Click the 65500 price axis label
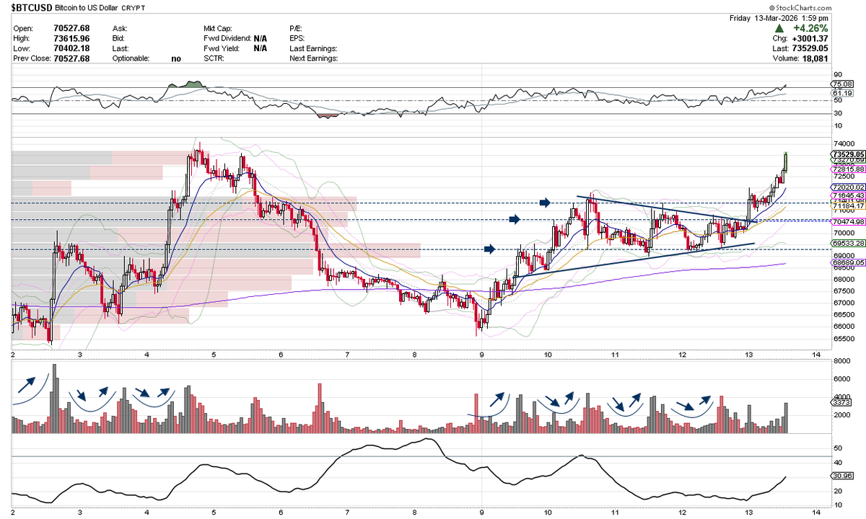This screenshot has width=866, height=519. pos(843,337)
